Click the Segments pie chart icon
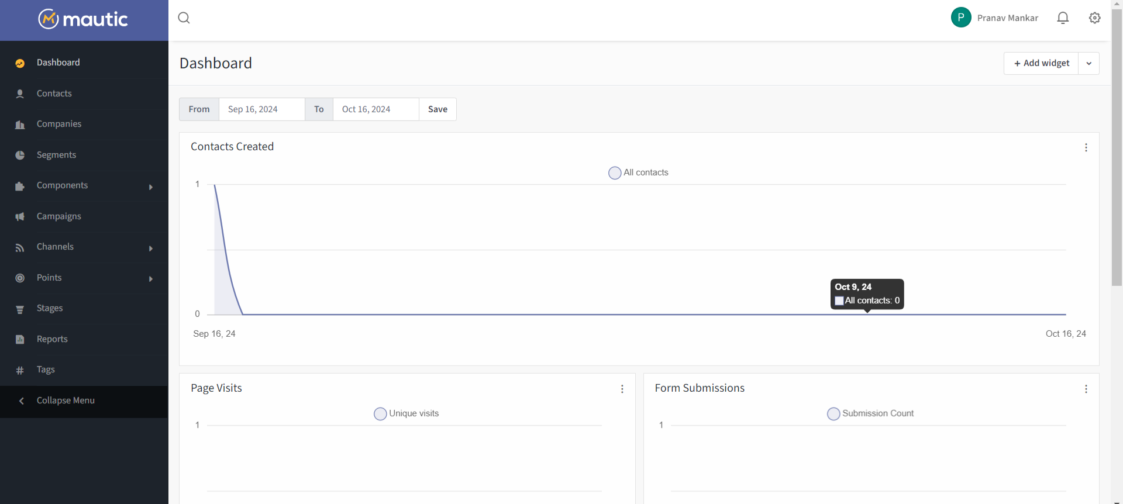This screenshot has height=504, width=1123. 20,155
